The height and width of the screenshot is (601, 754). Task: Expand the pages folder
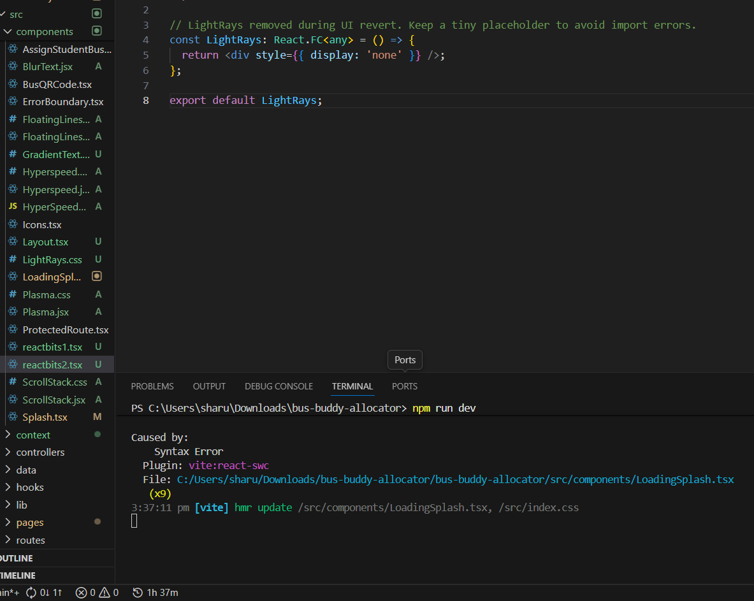click(x=30, y=523)
